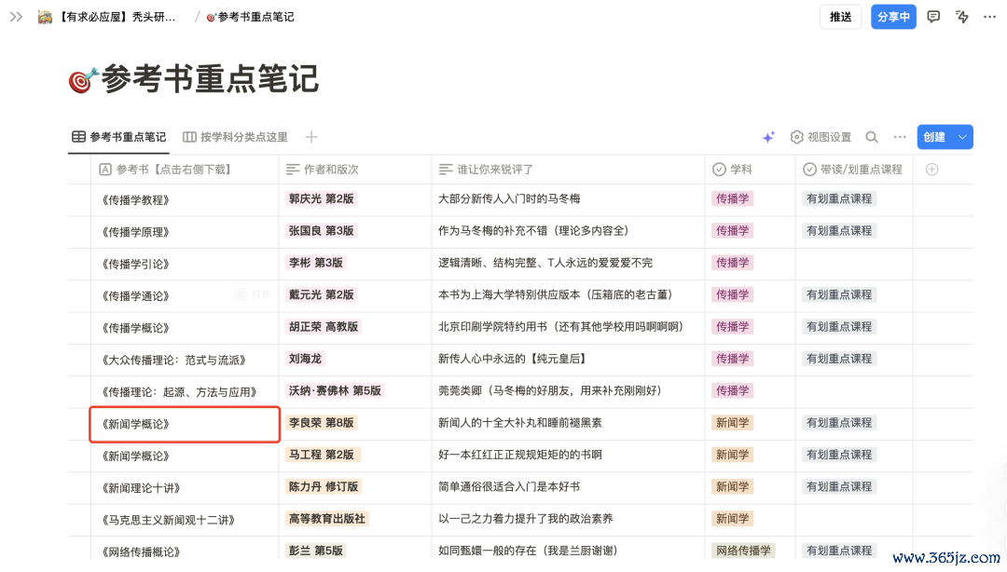
Task: Open 《传播理论：起源、方法与应用》 row
Action: tap(179, 392)
